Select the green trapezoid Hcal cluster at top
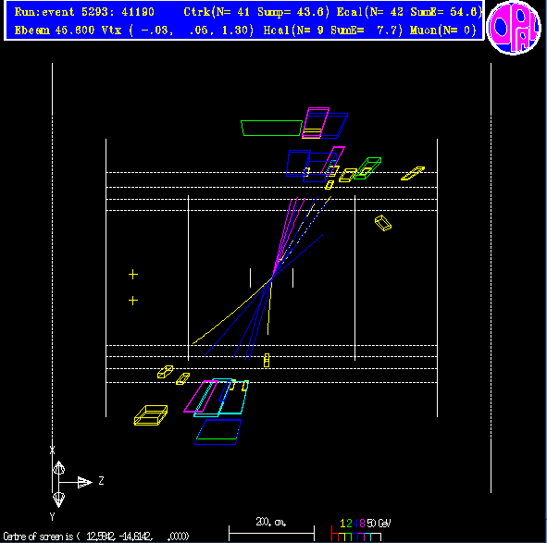Image resolution: width=547 pixels, height=543 pixels. click(271, 128)
